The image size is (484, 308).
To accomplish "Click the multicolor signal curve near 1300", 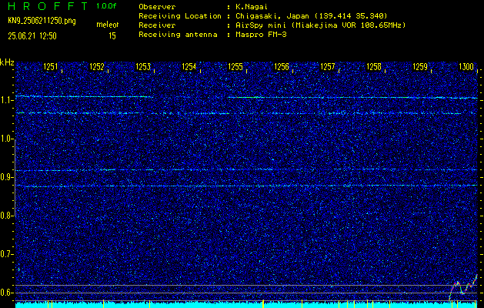I will pos(463,286).
